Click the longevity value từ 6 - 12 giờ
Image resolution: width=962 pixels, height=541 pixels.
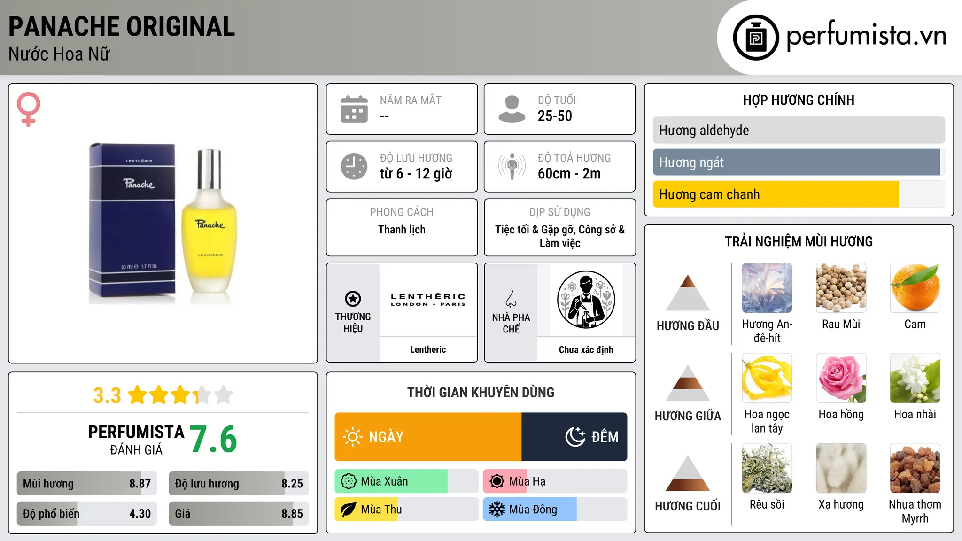pos(416,174)
